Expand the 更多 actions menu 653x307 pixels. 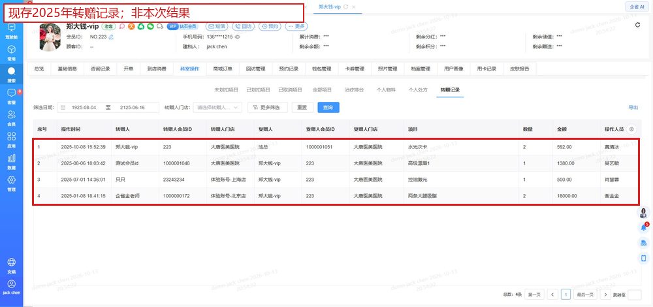[x=296, y=26]
